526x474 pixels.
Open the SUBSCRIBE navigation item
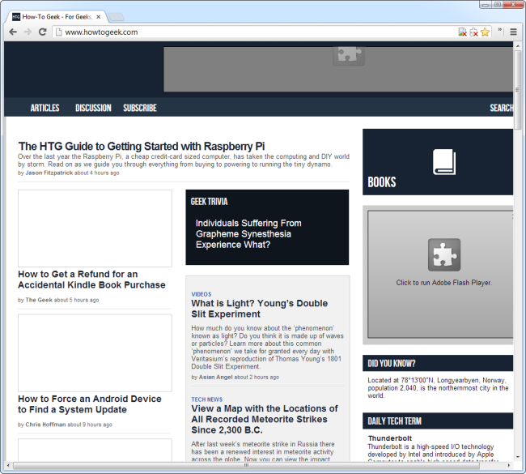coord(140,108)
